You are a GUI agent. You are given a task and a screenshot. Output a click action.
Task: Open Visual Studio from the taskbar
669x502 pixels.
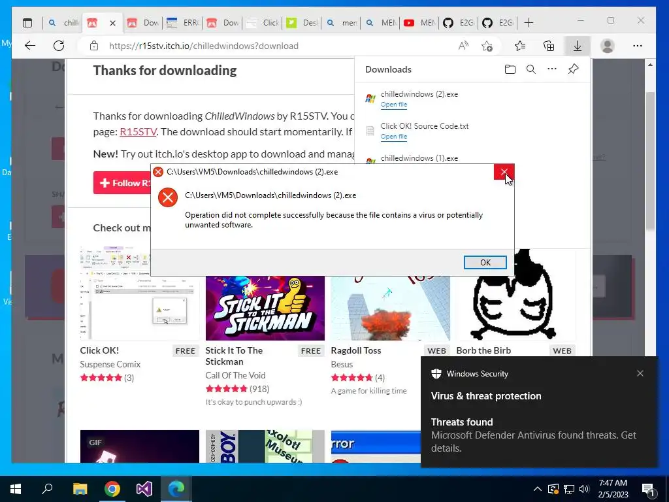point(144,489)
